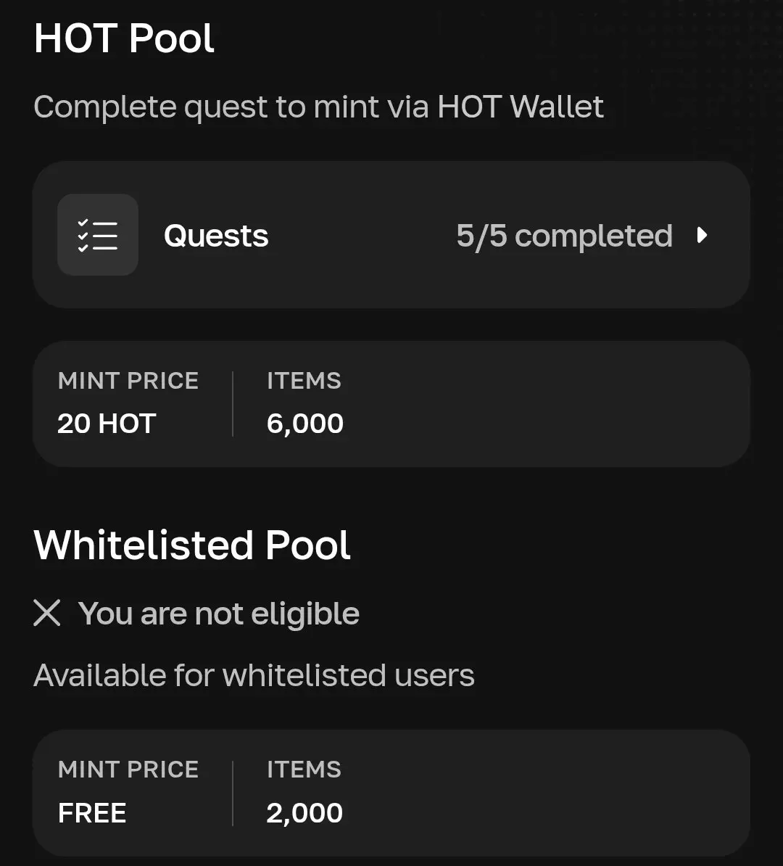
Task: Click the 20 HOT mint price value
Action: tap(107, 424)
